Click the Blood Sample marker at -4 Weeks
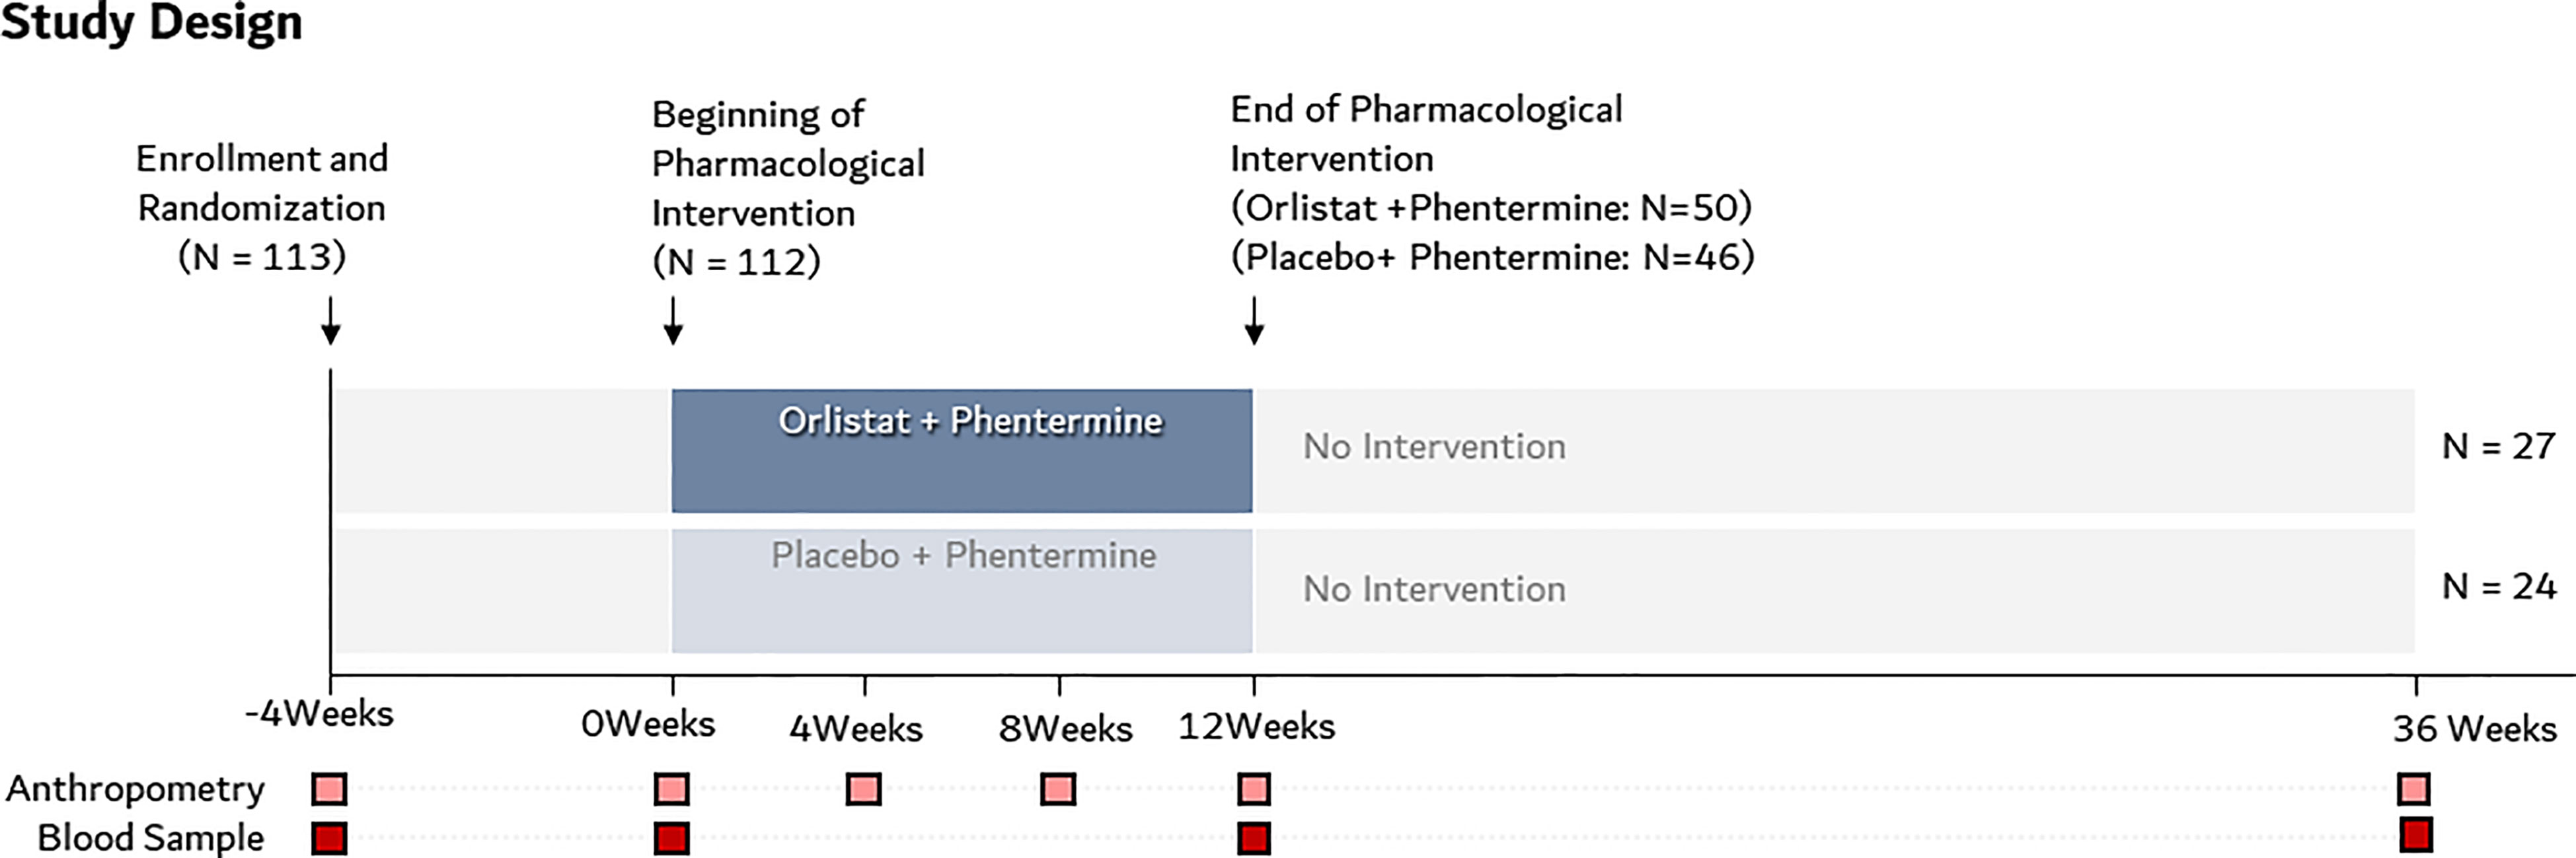Image resolution: width=2576 pixels, height=858 pixels. 329,838
